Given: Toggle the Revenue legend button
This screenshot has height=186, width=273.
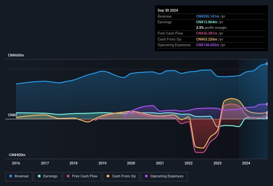Looking at the screenshot, I should click(19, 176).
